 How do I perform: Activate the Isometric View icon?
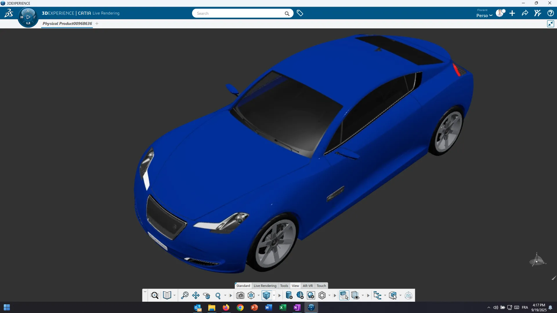click(251, 295)
